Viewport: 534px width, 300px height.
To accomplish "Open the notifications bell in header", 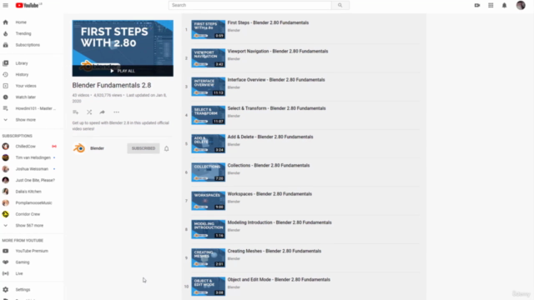I will coord(504,6).
